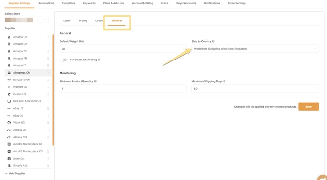Open the Costco US row's three-dot menu
This screenshot has width=327, height=180.
(x=48, y=94)
